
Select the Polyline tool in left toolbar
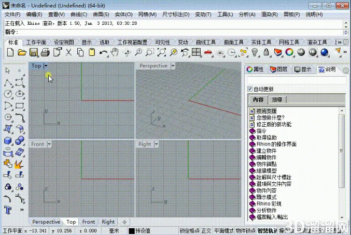click(x=8, y=82)
